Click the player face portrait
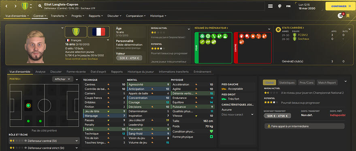 tap(35, 47)
